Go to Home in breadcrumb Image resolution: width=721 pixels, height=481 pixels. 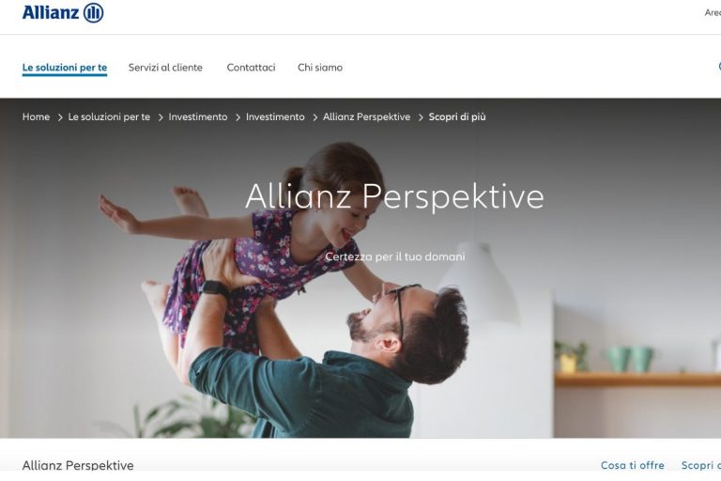(36, 116)
